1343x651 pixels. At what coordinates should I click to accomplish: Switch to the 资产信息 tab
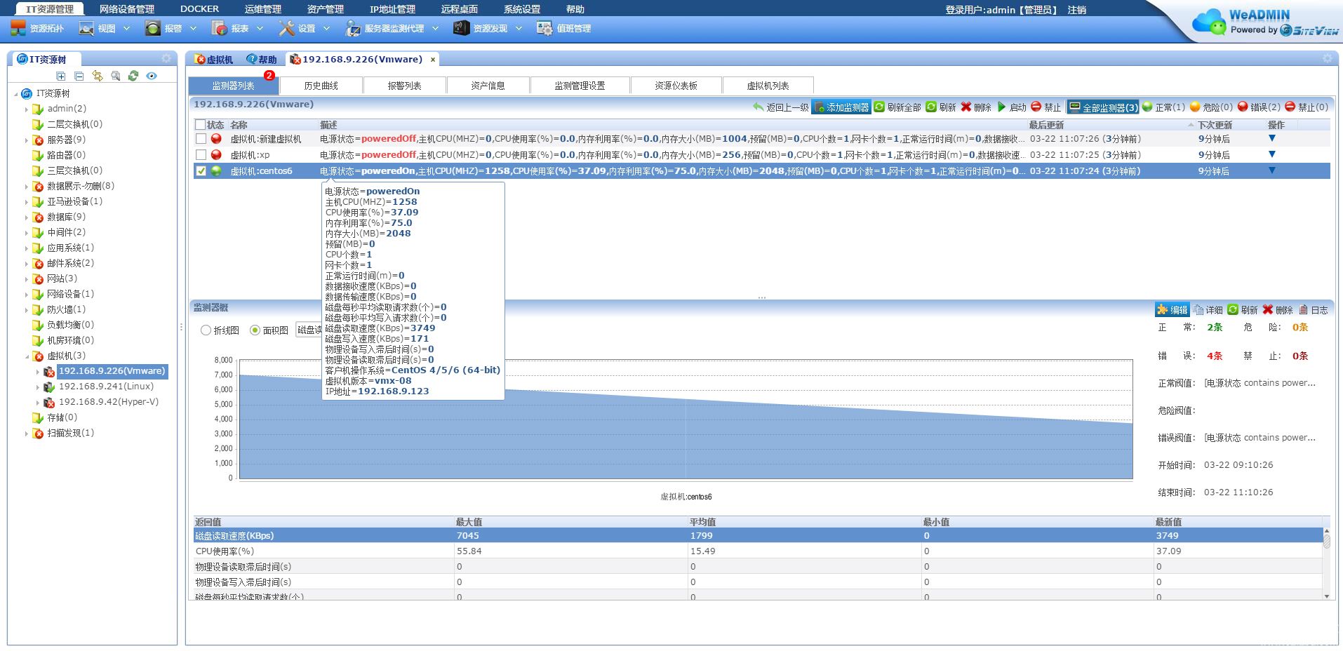pos(488,86)
